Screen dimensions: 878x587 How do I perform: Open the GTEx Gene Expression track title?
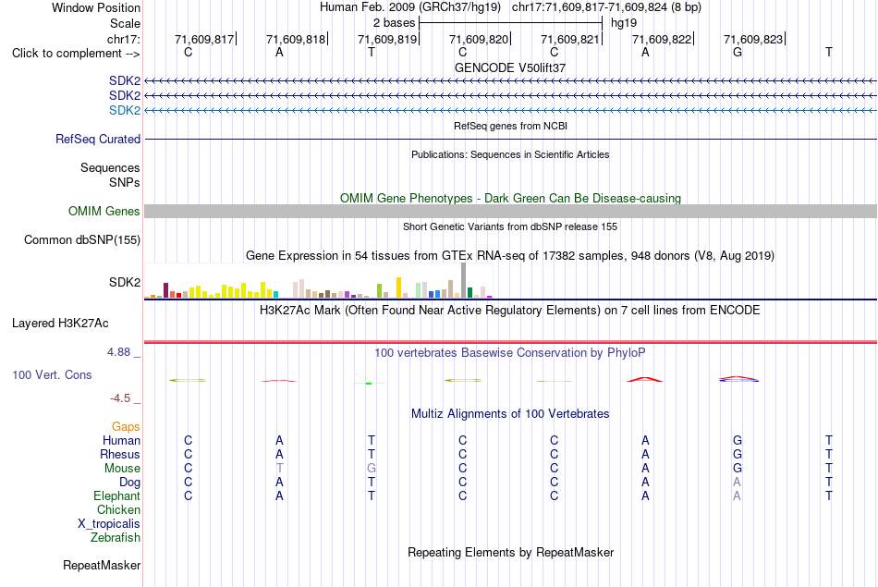tap(510, 256)
